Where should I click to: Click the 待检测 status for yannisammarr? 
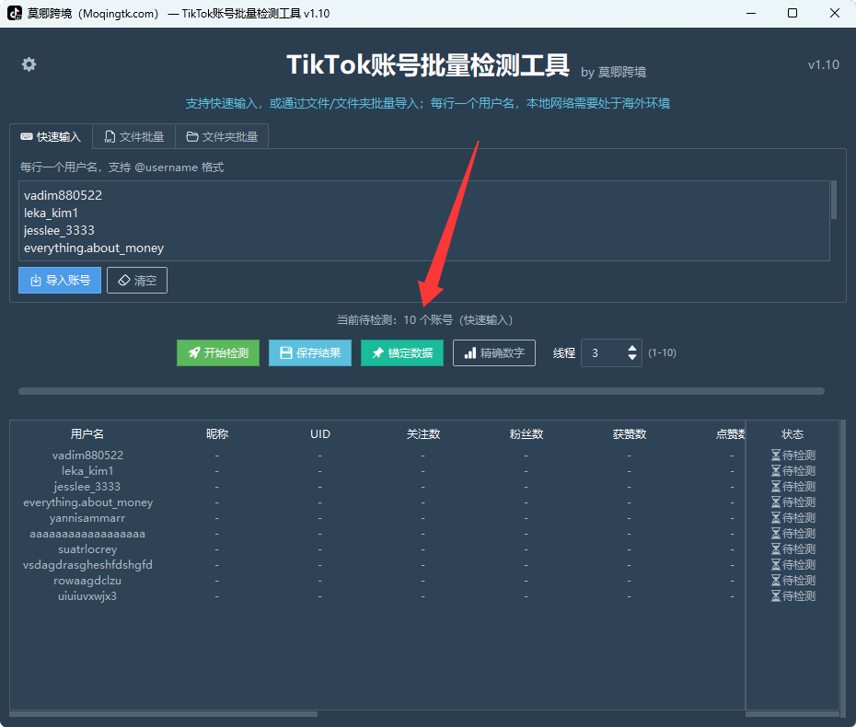pyautogui.click(x=792, y=518)
